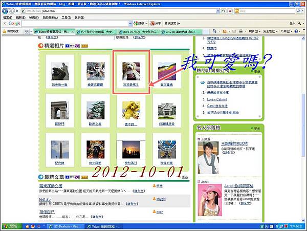Screen dimensions: 307x231
Task: Open the 網頁(P) command bar dropdown
Action: (x=255, y=31)
